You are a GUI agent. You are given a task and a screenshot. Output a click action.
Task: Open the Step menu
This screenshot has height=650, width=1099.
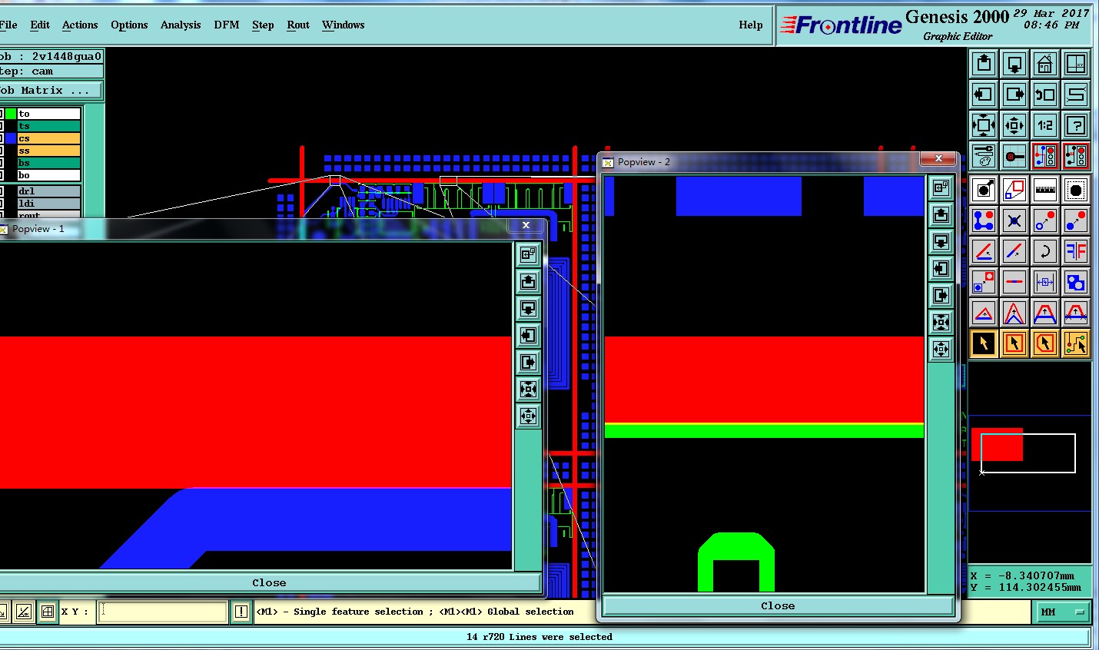(x=263, y=25)
